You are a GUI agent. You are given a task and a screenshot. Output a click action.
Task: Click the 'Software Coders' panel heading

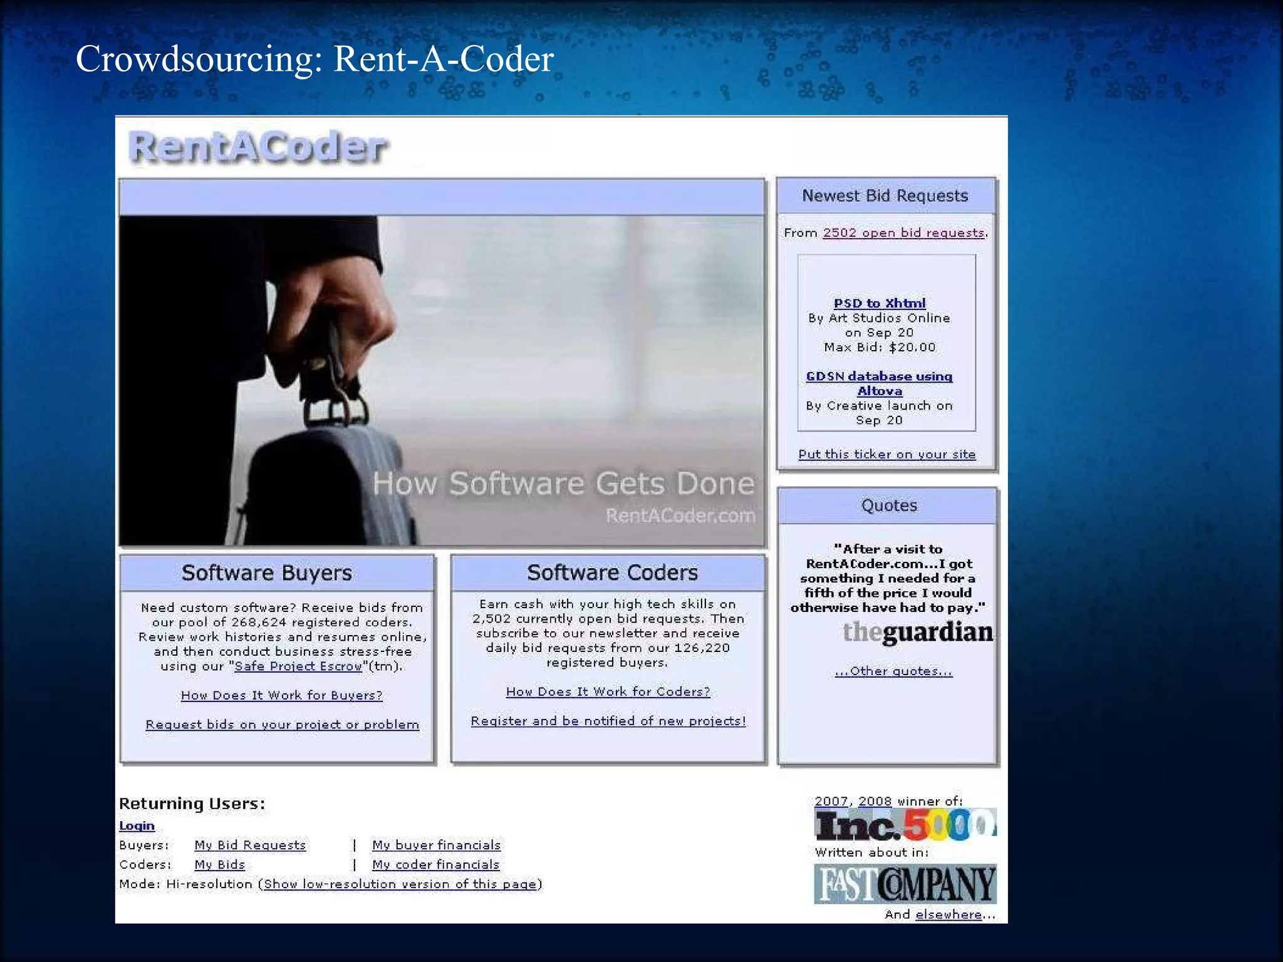click(612, 572)
